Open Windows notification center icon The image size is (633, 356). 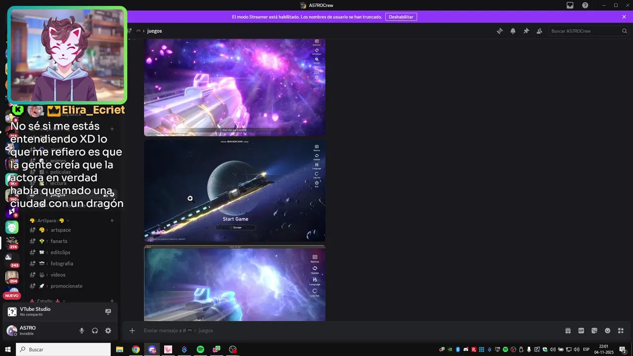pos(623,350)
